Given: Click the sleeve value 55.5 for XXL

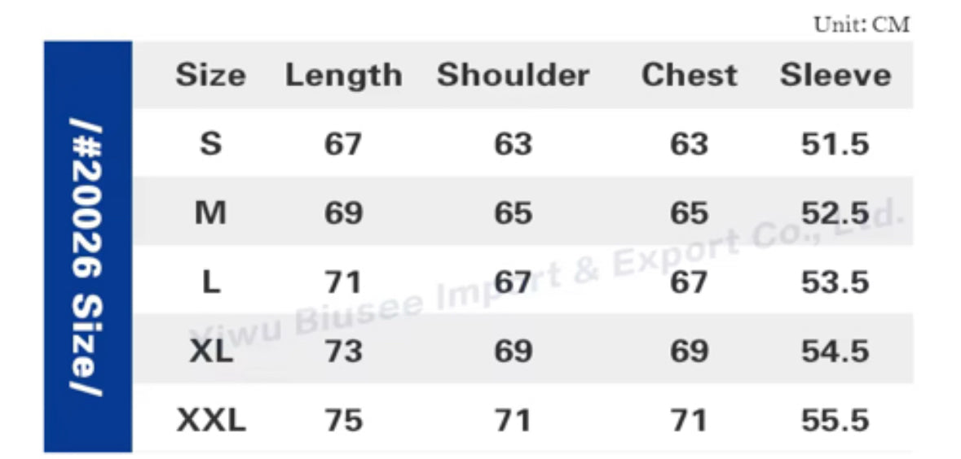Looking at the screenshot, I should pyautogui.click(x=835, y=422).
